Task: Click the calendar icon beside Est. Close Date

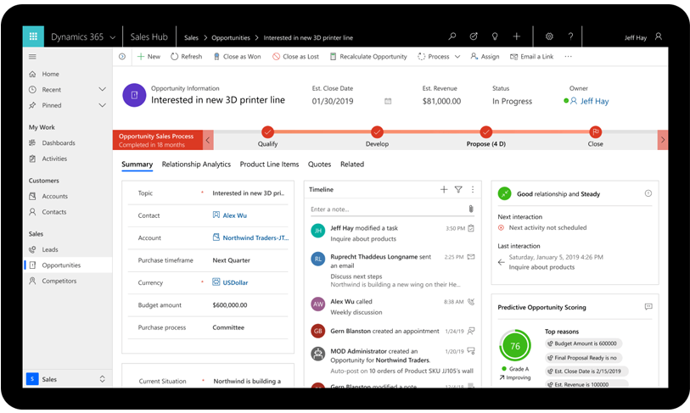Action: pyautogui.click(x=388, y=101)
